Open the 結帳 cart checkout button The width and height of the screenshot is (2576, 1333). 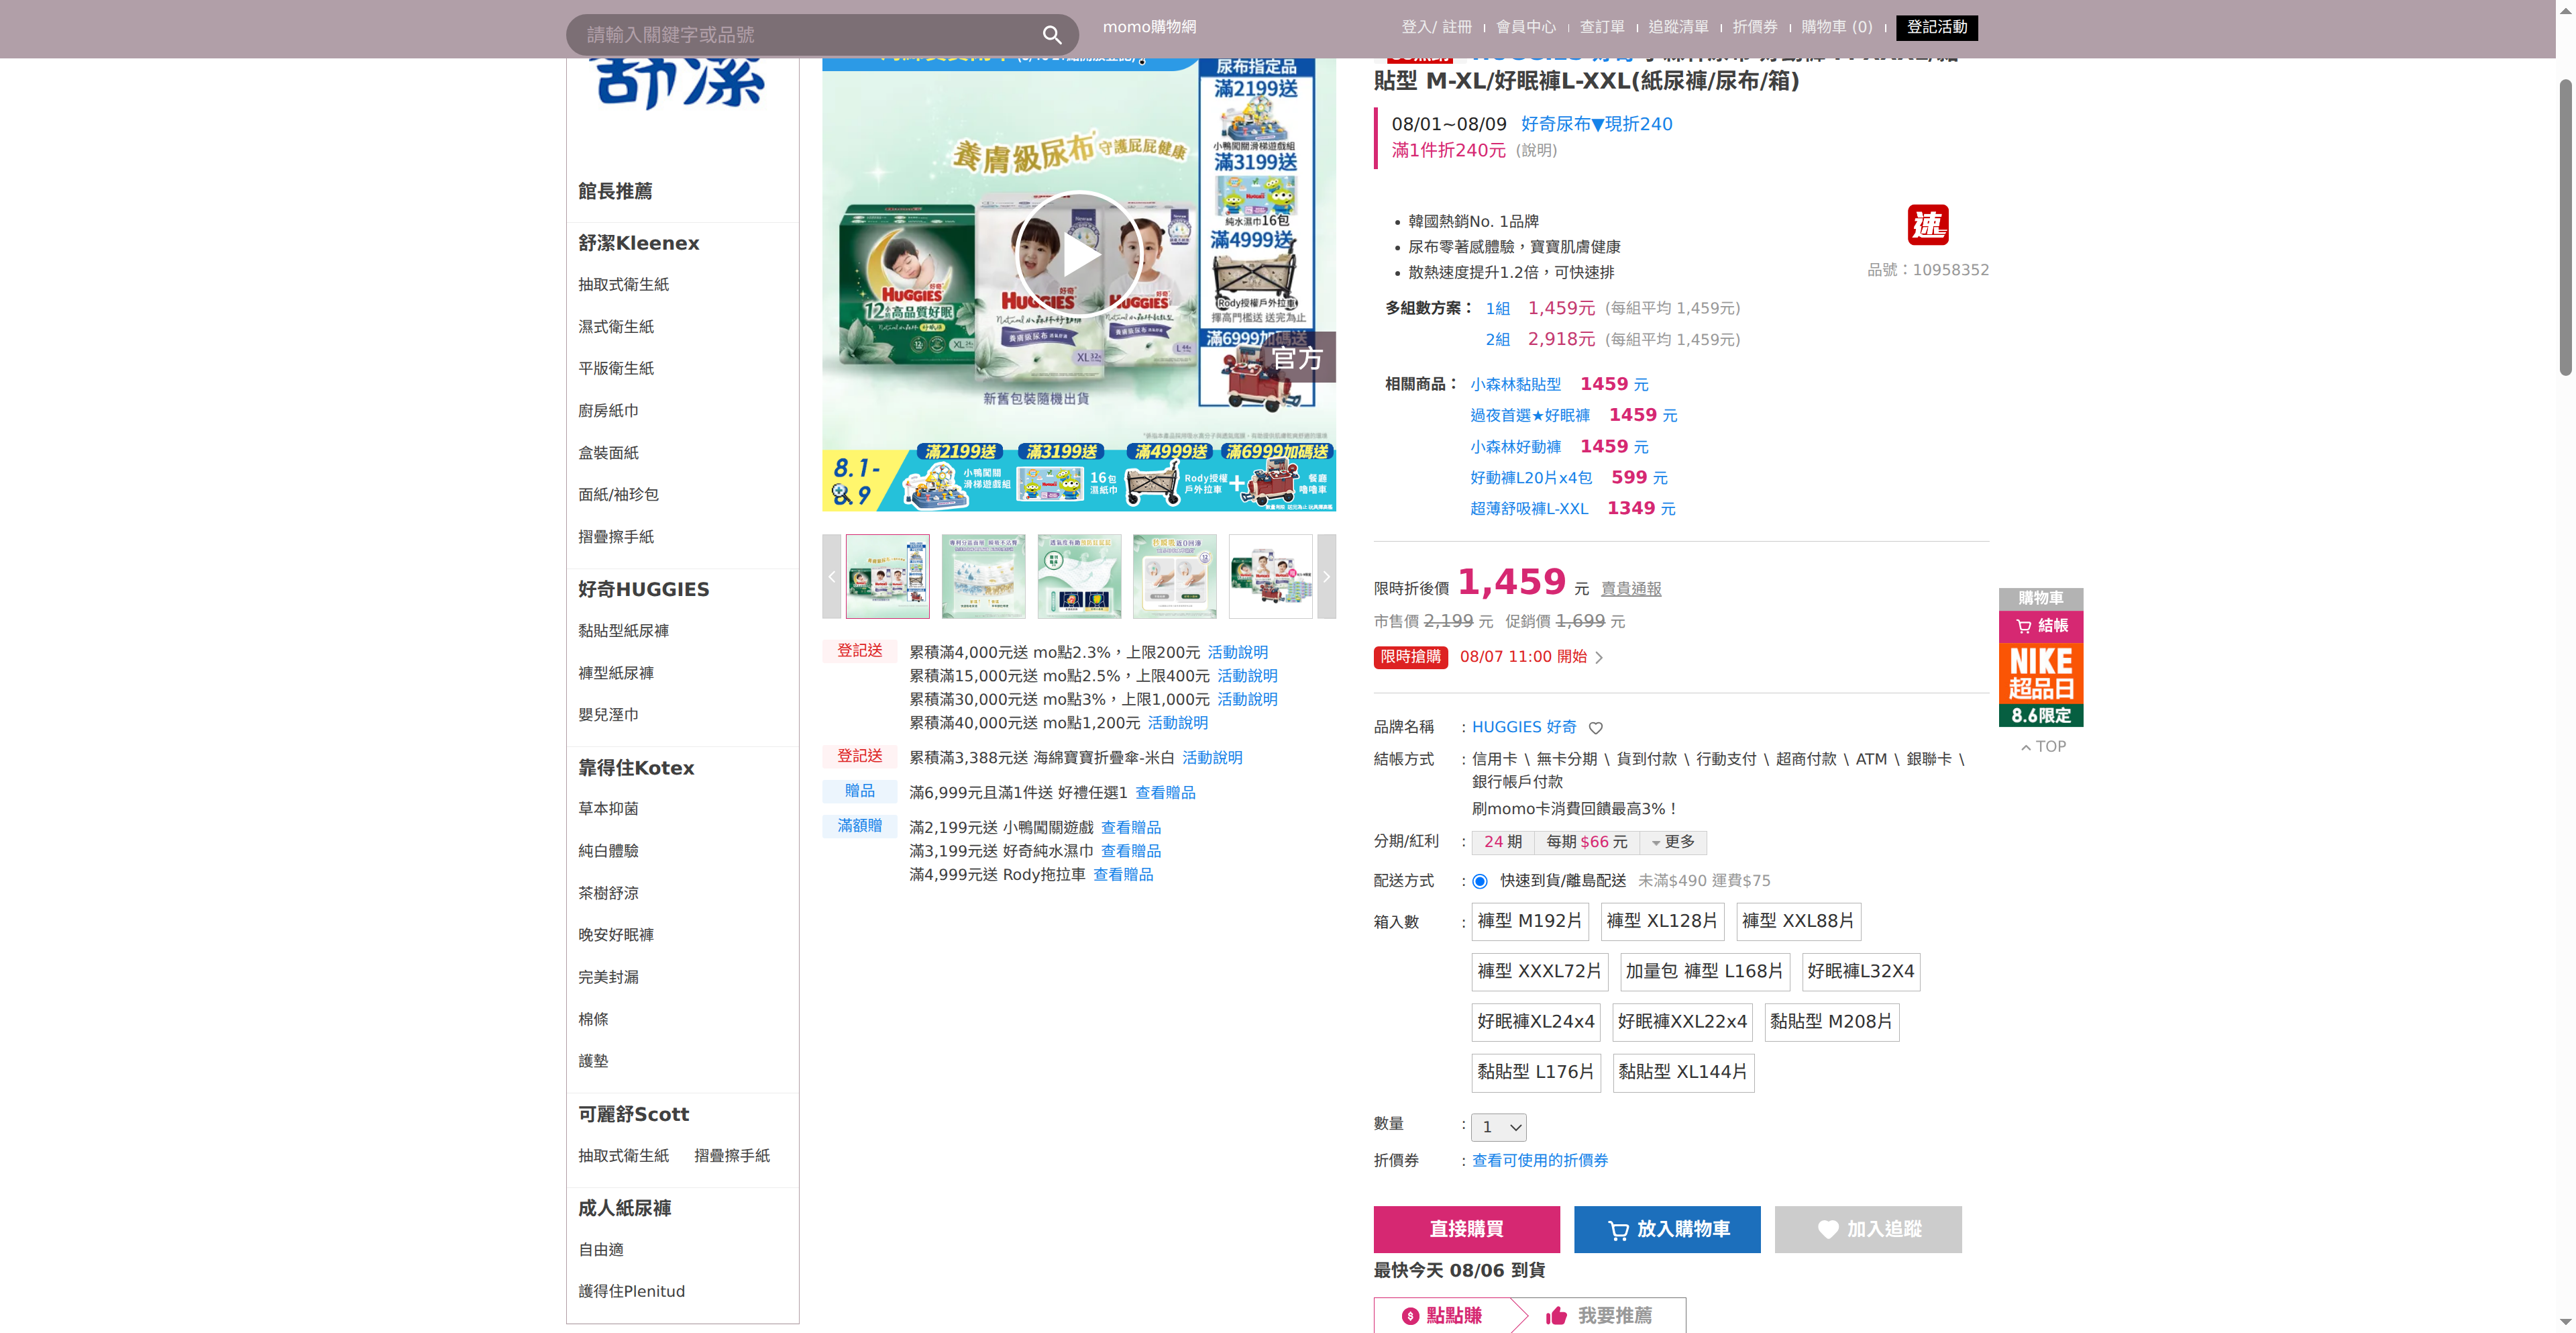tap(2041, 626)
